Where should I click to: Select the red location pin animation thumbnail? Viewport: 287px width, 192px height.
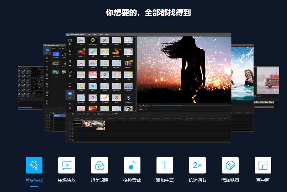[105, 75]
